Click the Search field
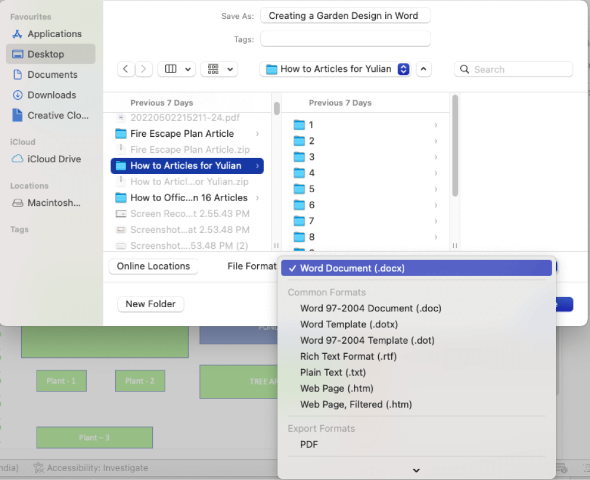 coord(513,69)
